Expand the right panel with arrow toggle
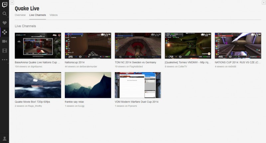 [263, 3]
